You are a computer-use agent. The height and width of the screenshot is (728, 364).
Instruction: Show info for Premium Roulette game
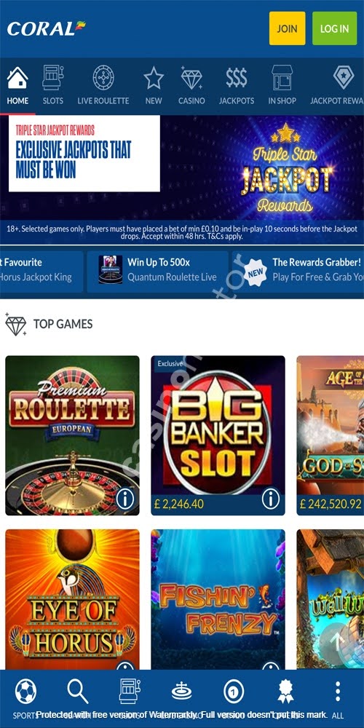click(x=125, y=499)
